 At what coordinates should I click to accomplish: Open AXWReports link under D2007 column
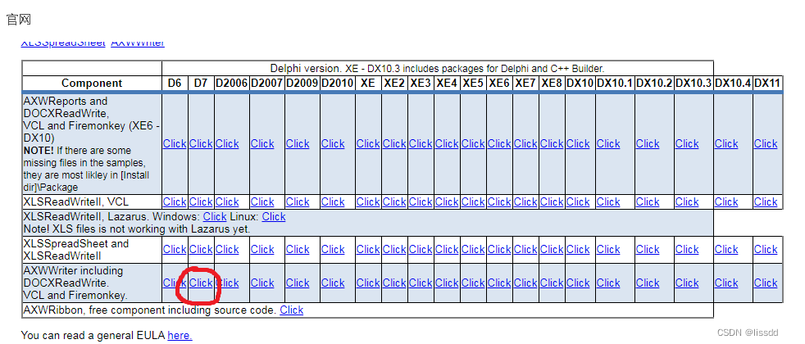click(x=262, y=143)
